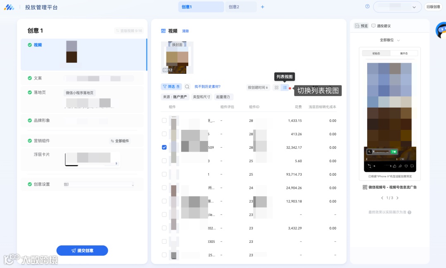Select the 视频 item in left panel

pyautogui.click(x=84, y=54)
